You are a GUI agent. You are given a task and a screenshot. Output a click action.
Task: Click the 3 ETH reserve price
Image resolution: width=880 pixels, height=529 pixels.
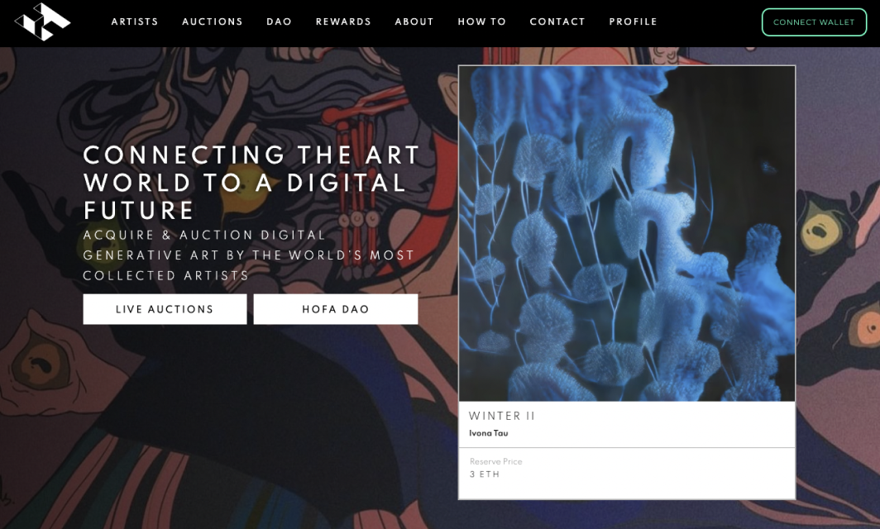point(485,474)
